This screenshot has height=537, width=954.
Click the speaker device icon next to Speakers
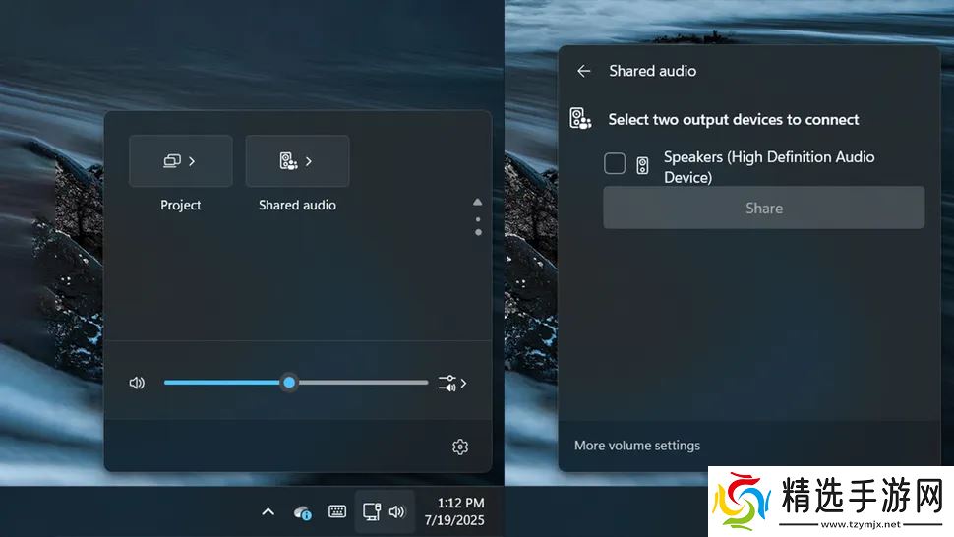click(x=642, y=165)
